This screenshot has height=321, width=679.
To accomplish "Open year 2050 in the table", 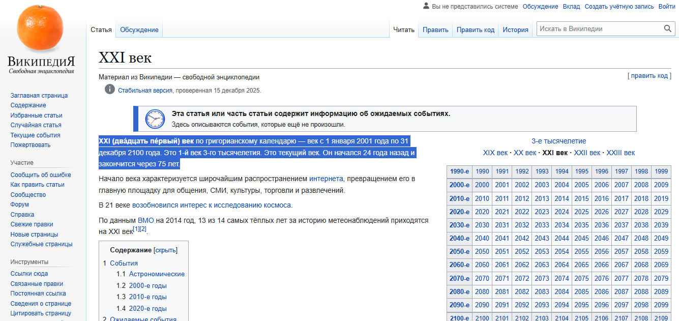I will 482,251.
